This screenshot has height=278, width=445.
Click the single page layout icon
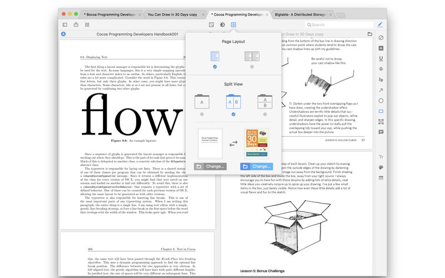(215, 56)
